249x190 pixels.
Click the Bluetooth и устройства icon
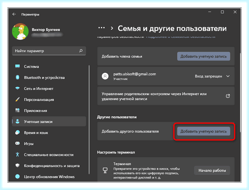point(17,77)
